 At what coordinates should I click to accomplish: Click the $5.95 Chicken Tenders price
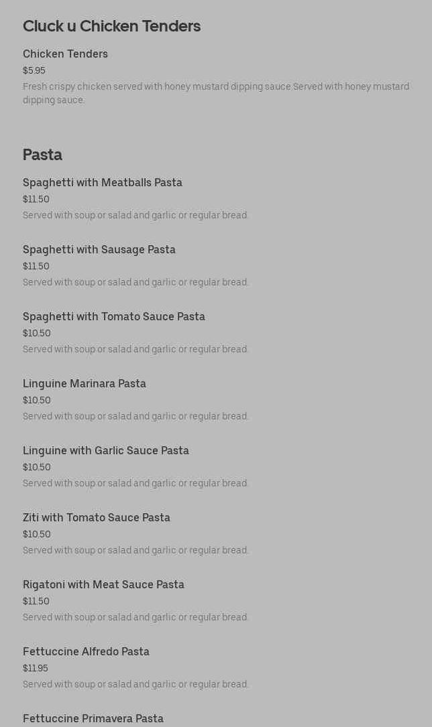coord(34,70)
